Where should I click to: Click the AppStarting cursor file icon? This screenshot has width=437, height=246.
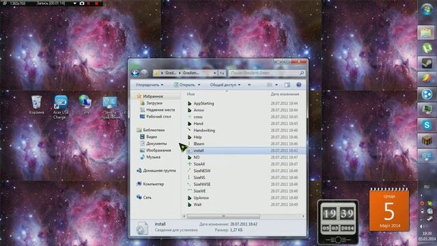click(x=190, y=103)
